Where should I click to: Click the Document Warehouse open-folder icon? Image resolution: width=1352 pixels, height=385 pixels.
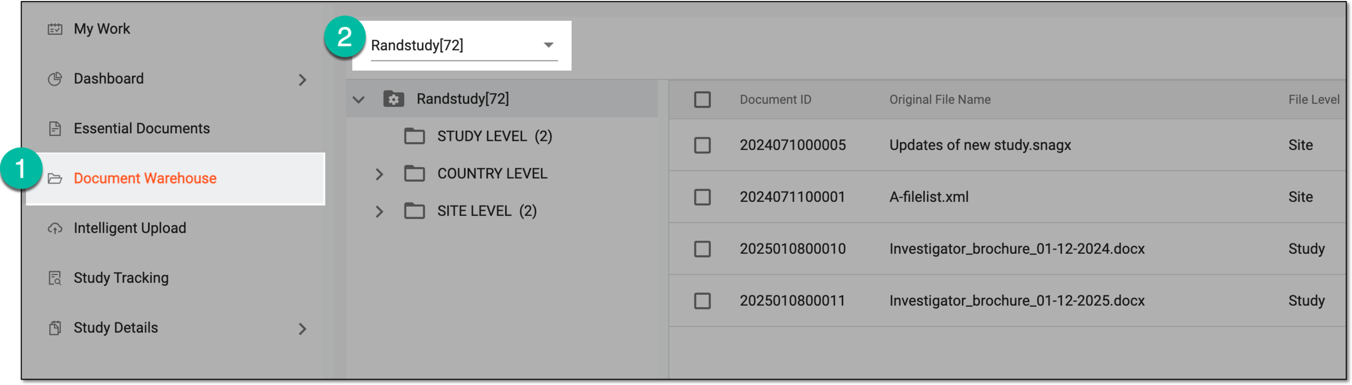(x=55, y=179)
